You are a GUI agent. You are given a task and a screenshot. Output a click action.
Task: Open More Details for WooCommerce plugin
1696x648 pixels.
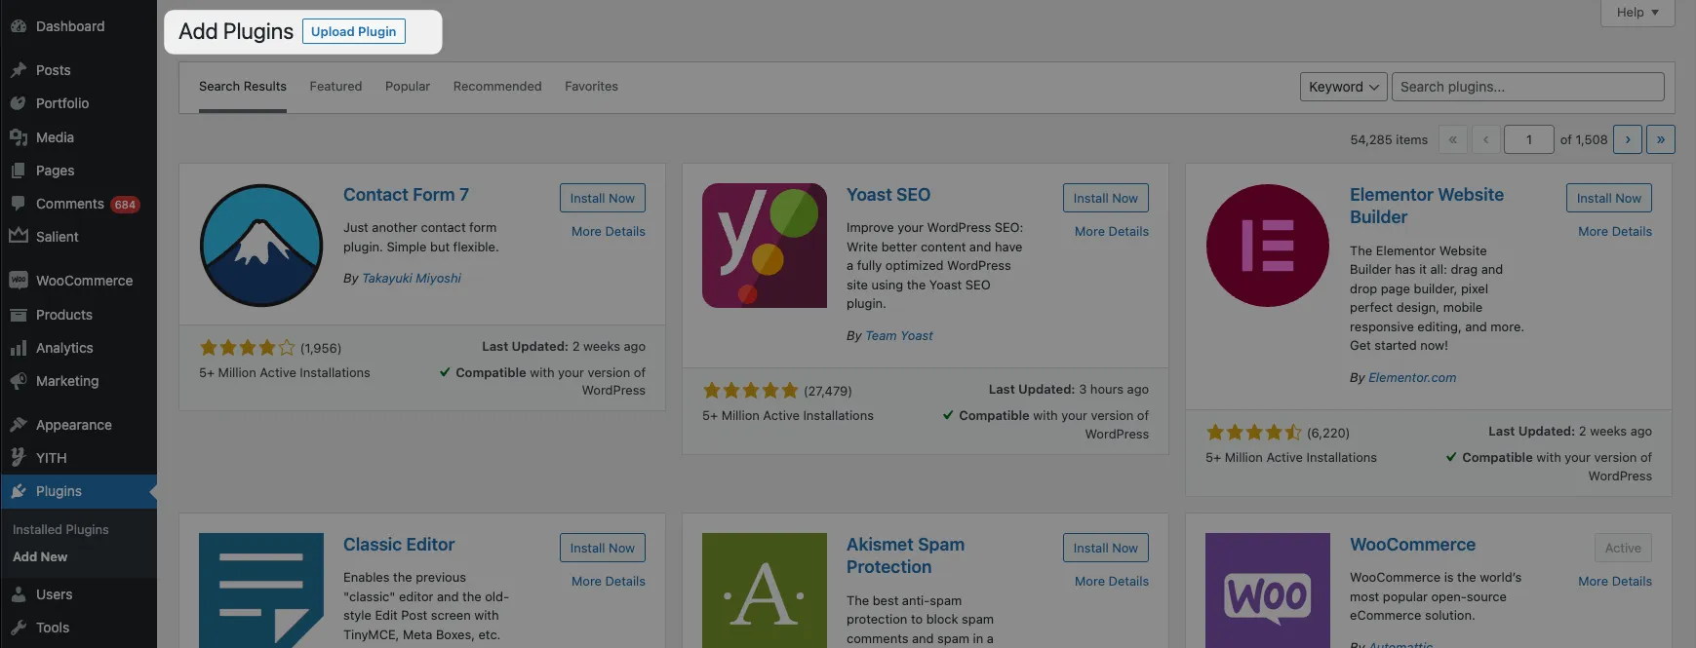tap(1615, 582)
